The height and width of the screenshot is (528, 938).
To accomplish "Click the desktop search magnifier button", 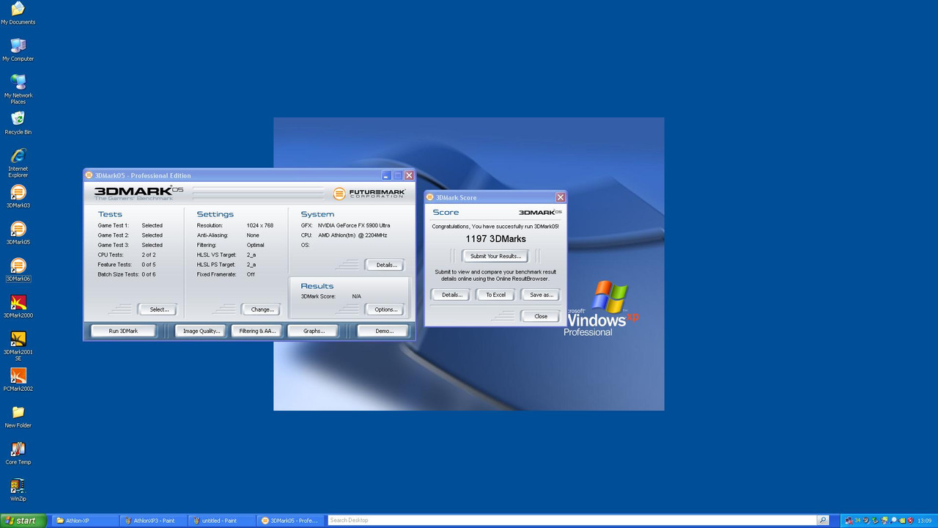I will 823,521.
